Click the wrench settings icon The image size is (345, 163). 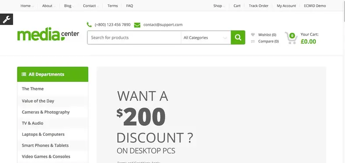7,19
